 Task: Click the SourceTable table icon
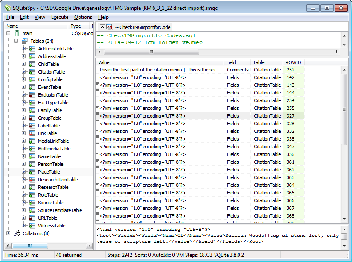pyautogui.click(x=32, y=203)
